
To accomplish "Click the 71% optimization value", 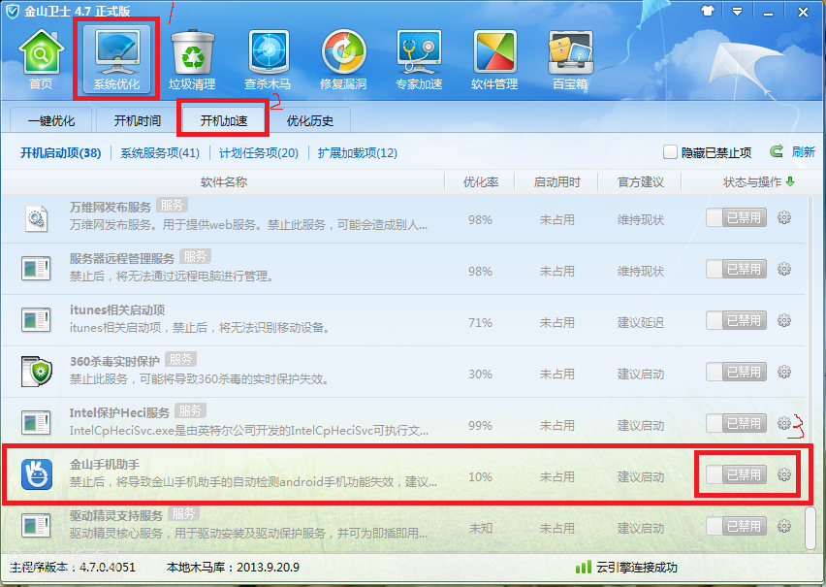I will pyautogui.click(x=481, y=322).
